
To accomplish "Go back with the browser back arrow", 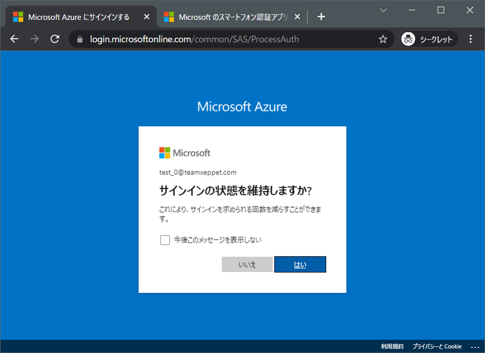I will [x=14, y=39].
